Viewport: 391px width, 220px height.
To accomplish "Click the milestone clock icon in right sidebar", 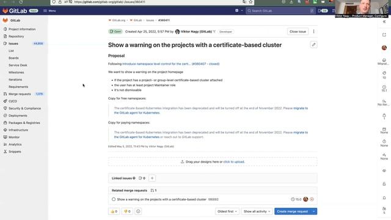I will pos(384,87).
